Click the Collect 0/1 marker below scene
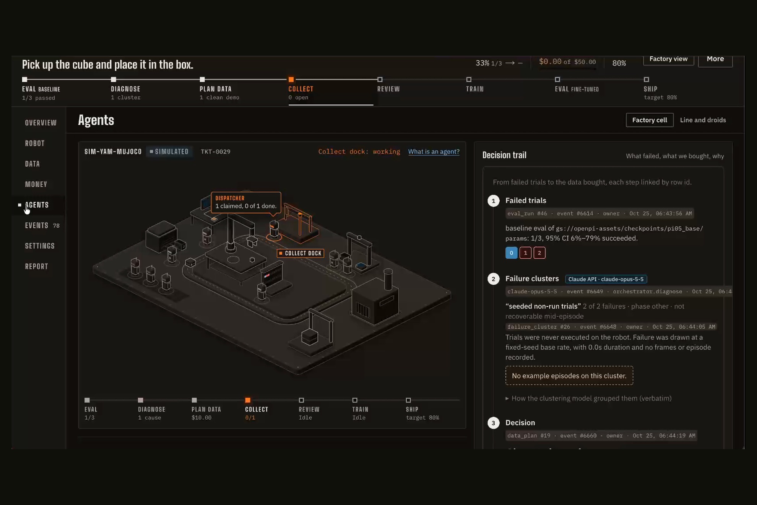The image size is (757, 505). 248,400
